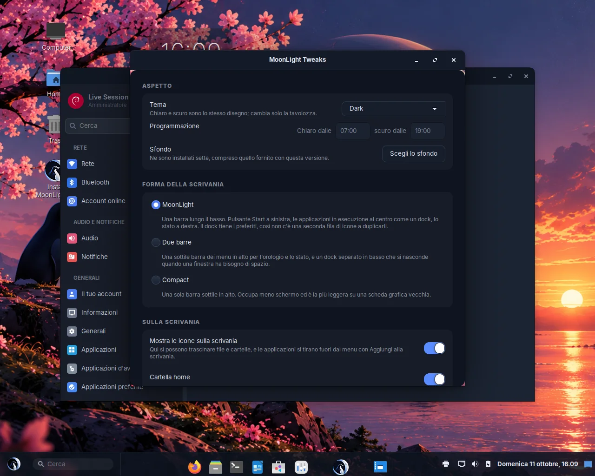The width and height of the screenshot is (595, 476).
Task: Click the penguin MoonLight Tweaks taskbar icon
Action: (341, 466)
